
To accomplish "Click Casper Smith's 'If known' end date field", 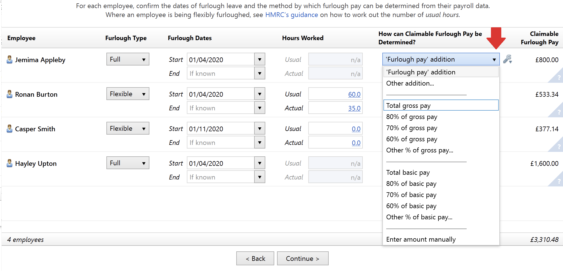I will coord(221,142).
